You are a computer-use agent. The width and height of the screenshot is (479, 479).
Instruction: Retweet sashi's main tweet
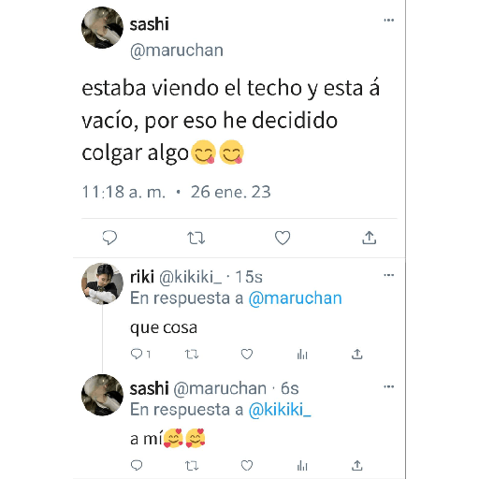[x=196, y=238]
